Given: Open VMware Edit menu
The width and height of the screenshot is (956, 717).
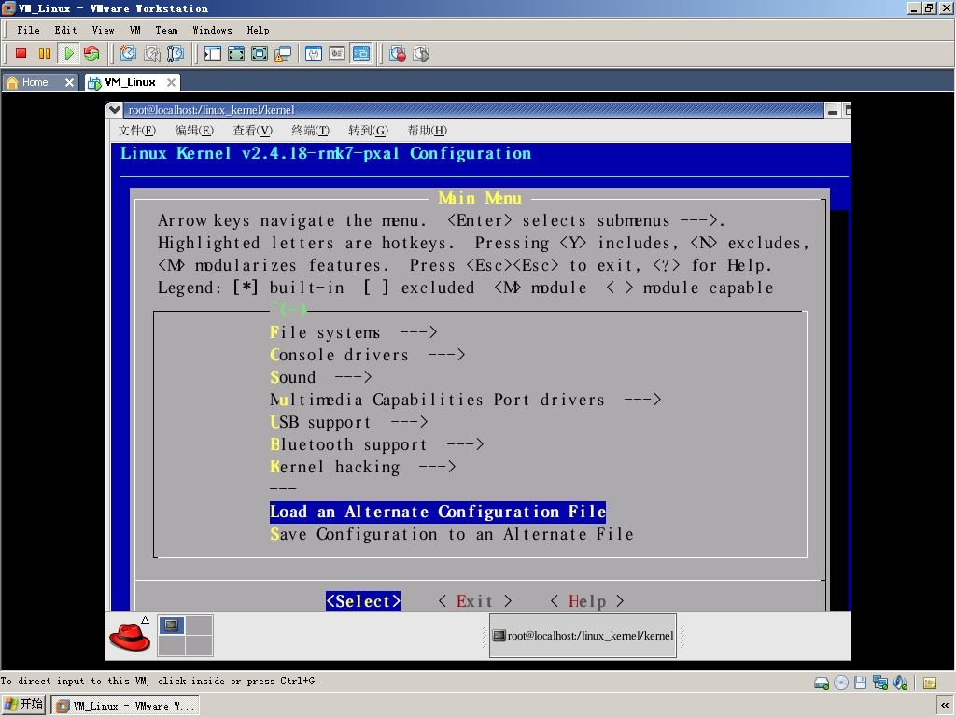Looking at the screenshot, I should tap(65, 30).
